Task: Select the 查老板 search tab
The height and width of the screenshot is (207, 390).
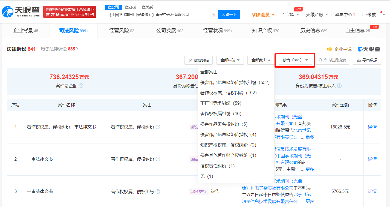Action: [130, 7]
